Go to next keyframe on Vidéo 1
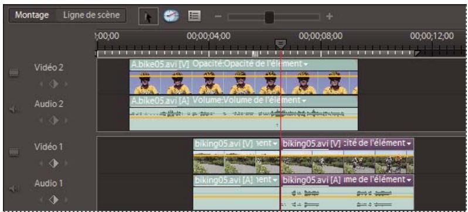Image resolution: width=468 pixels, height=212 pixels. [66, 163]
